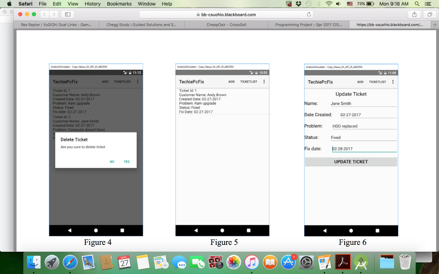Open the overflow menu in Figure 5
Screen dimensions: 439x274
pos(264,81)
